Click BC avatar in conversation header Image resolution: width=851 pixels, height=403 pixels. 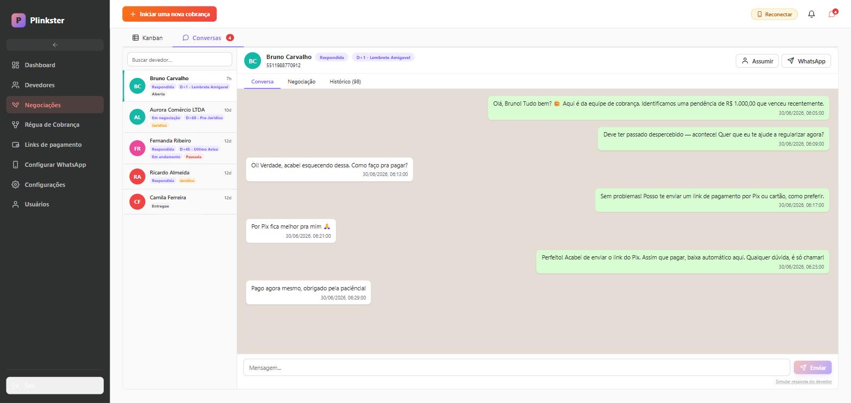click(x=252, y=61)
